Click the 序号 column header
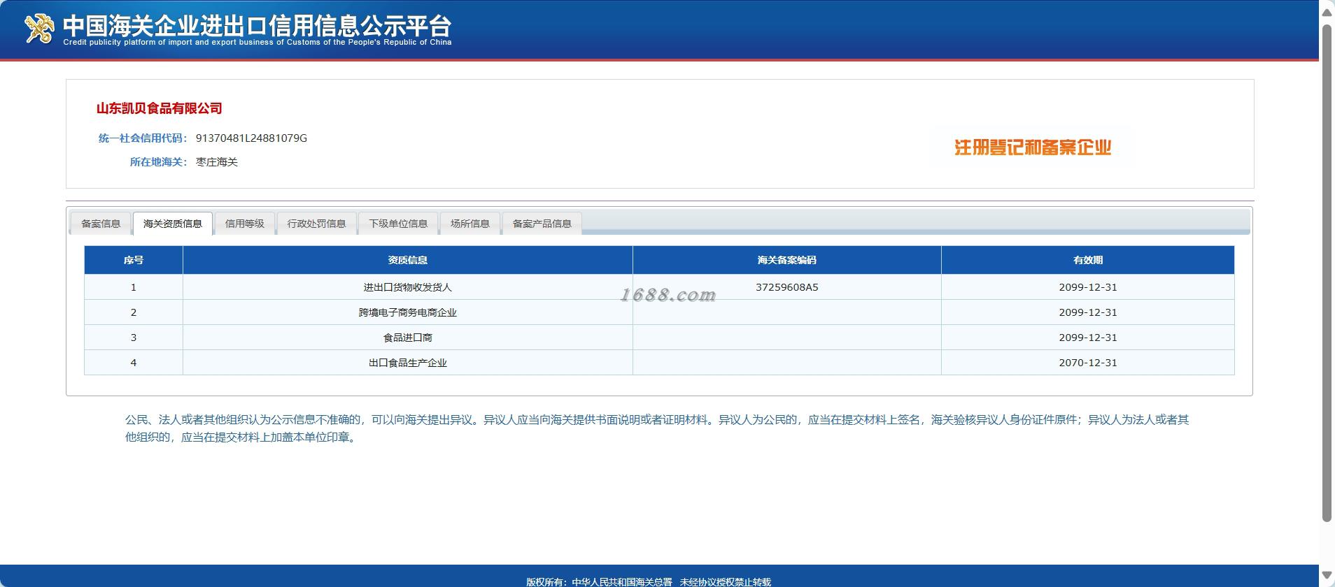The width and height of the screenshot is (1335, 587). pos(134,260)
